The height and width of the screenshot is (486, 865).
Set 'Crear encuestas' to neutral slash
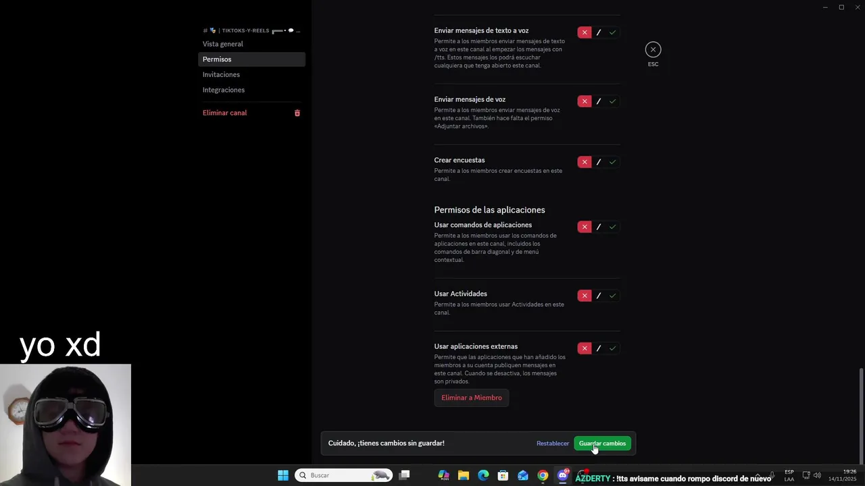pyautogui.click(x=599, y=162)
